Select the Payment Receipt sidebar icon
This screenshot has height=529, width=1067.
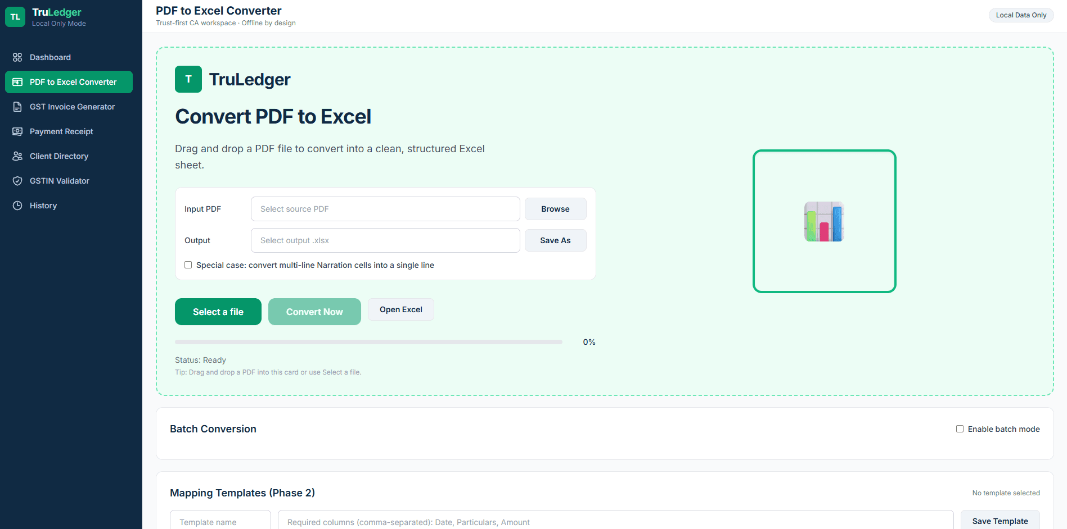[17, 131]
